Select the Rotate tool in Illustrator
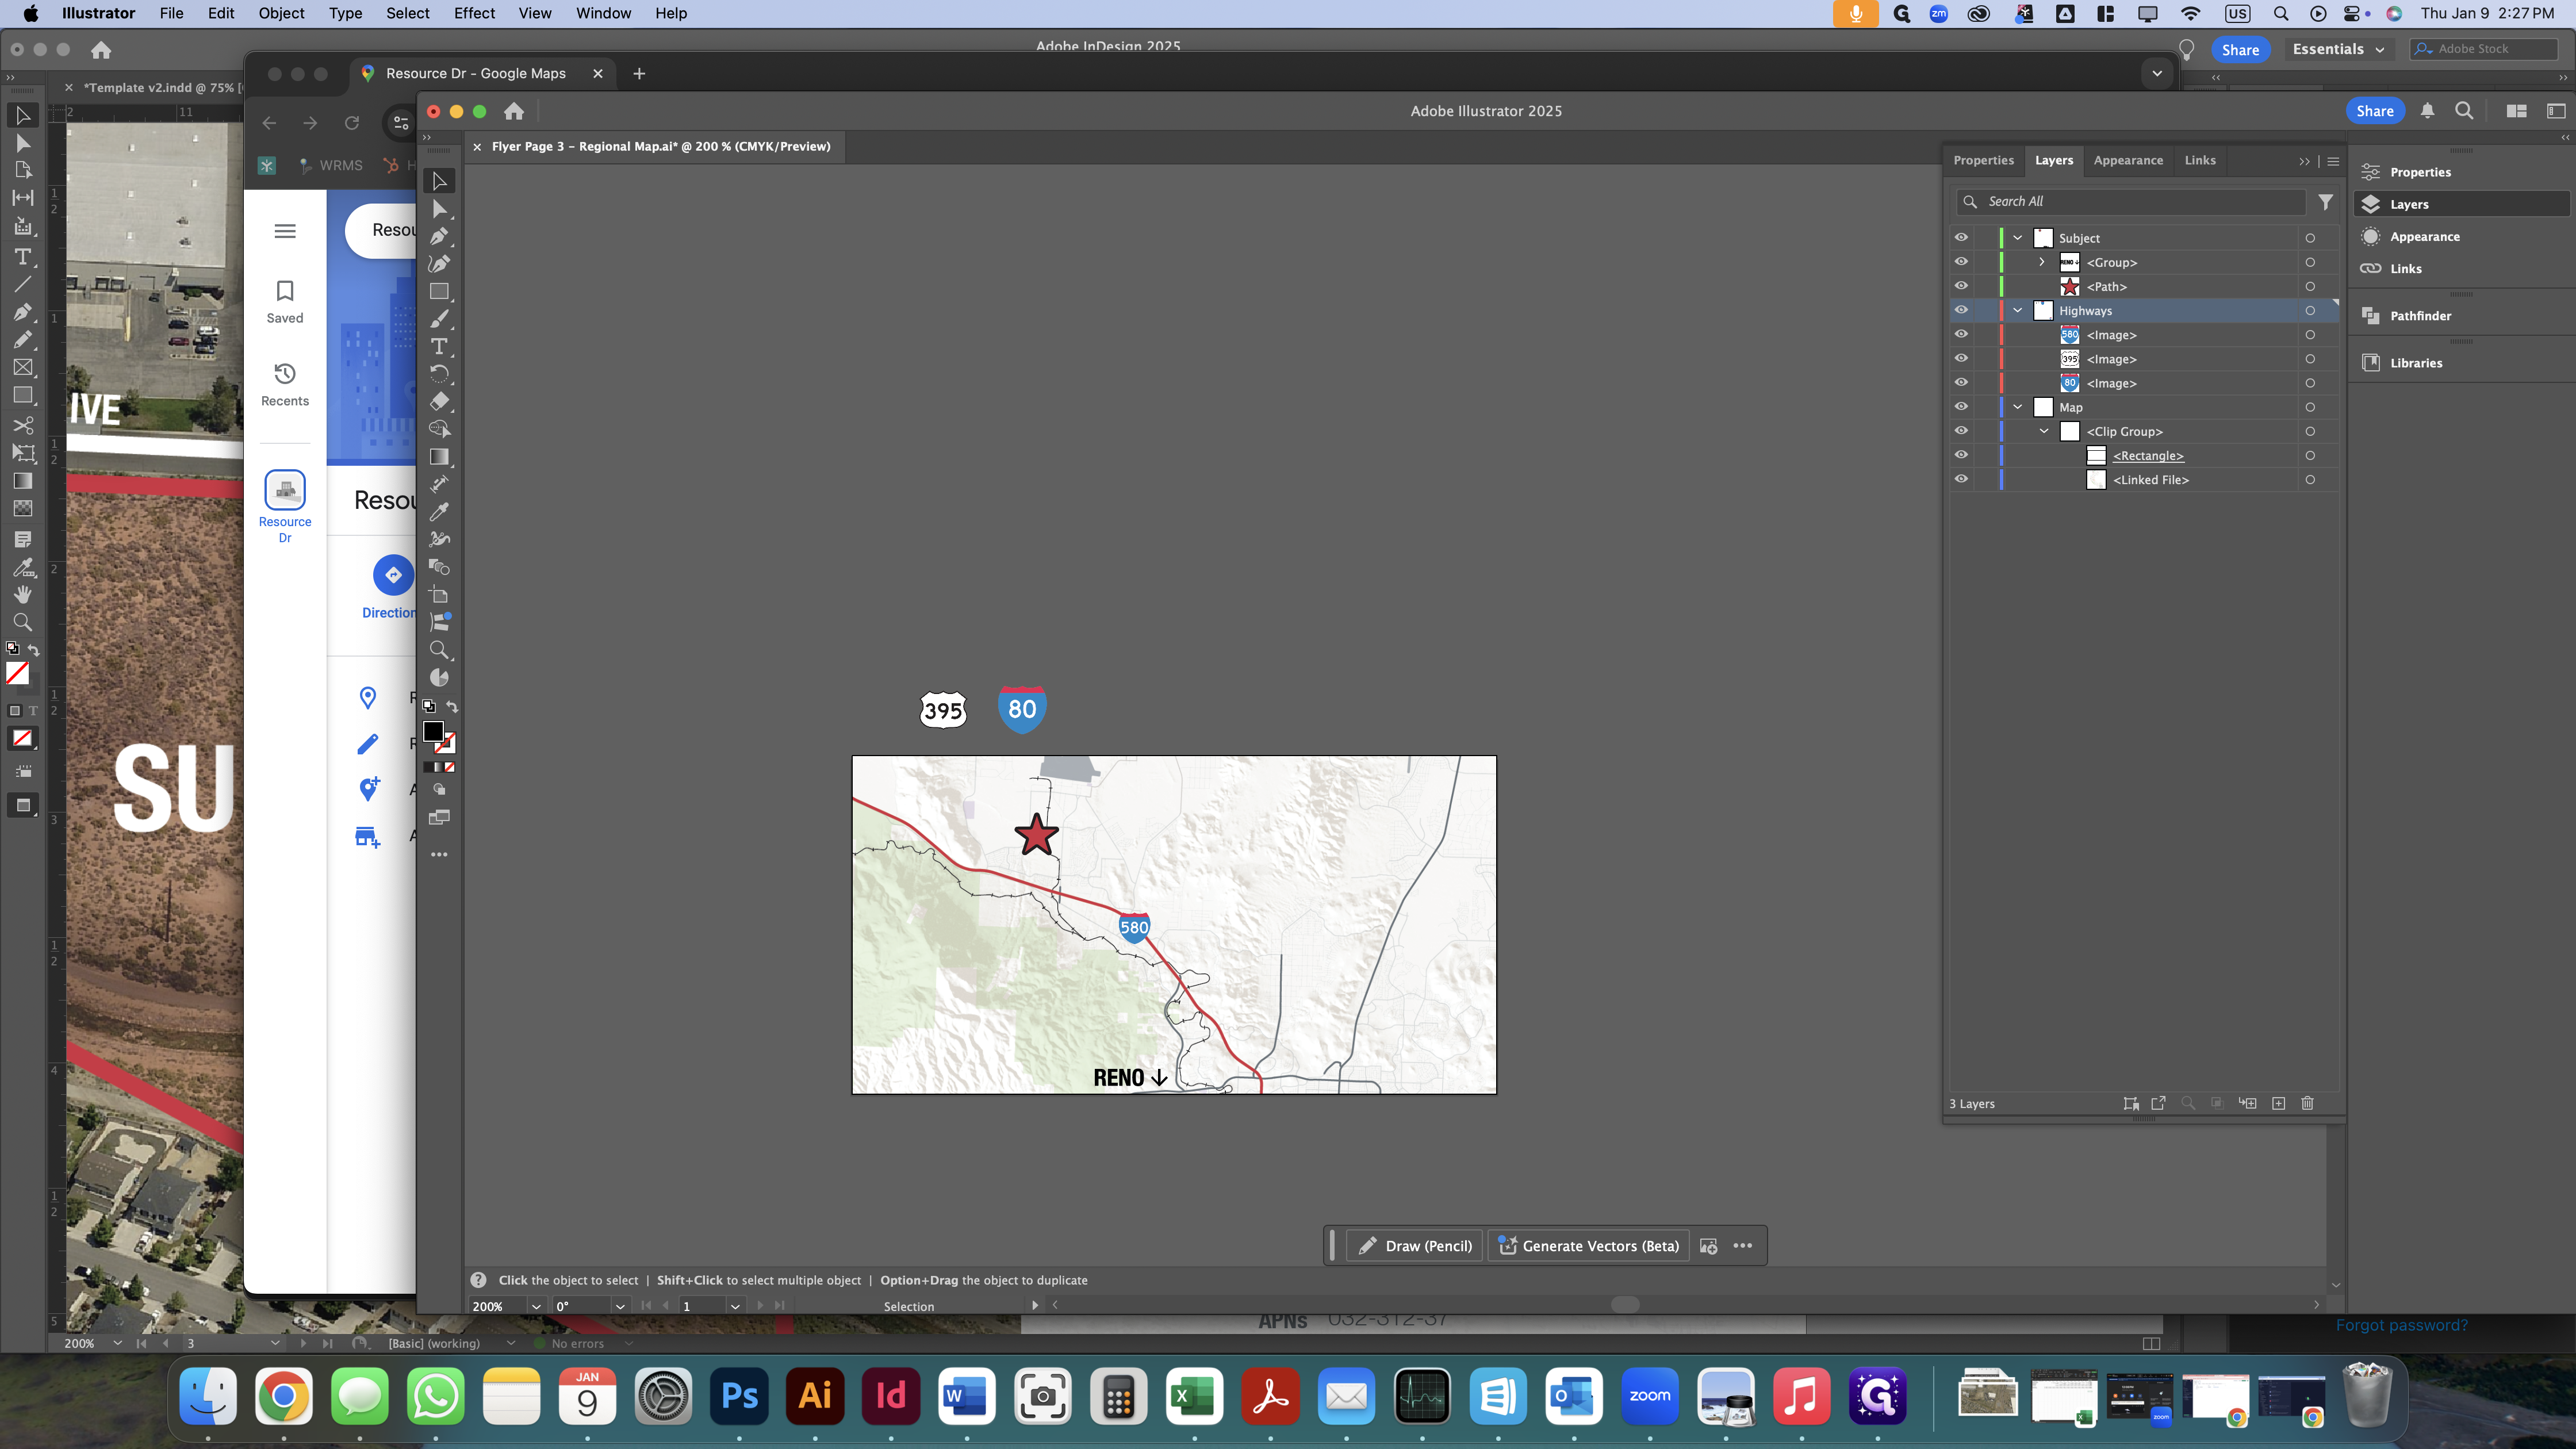 pos(439,374)
